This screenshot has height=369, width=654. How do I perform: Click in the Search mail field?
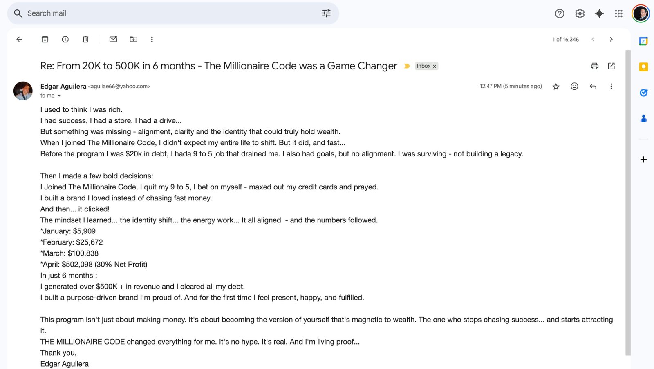(x=163, y=13)
